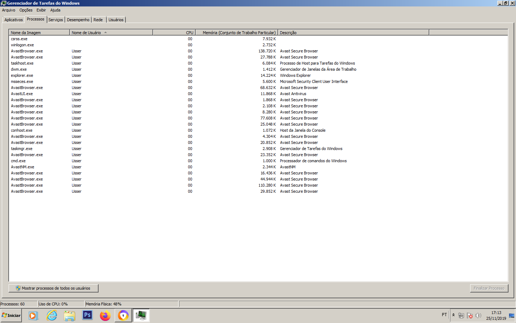The image size is (516, 323).
Task: Switch to the Aplicativos tab
Action: pyautogui.click(x=14, y=20)
